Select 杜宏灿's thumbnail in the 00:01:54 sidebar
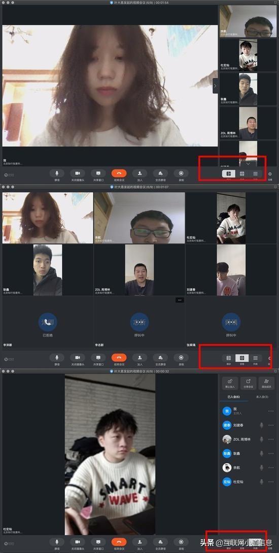 [x=248, y=55]
